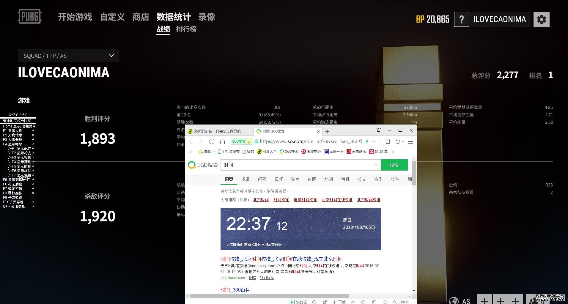The height and width of the screenshot is (304, 568).
Task: Click the page zoom 100% control
Action: click(401, 302)
